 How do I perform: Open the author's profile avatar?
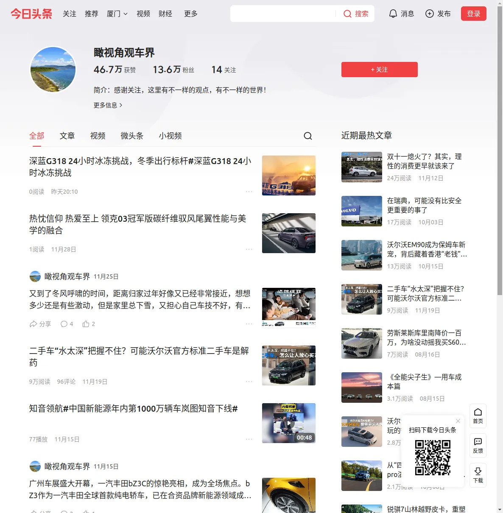pyautogui.click(x=53, y=70)
